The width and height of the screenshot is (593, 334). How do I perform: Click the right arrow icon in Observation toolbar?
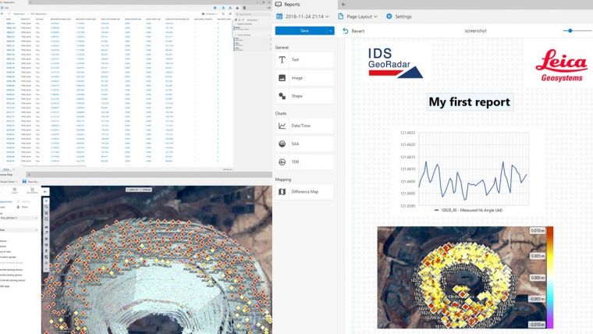[268, 8]
